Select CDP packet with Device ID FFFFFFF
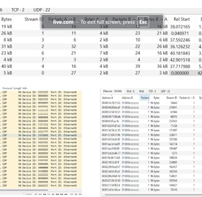 click(41, 160)
